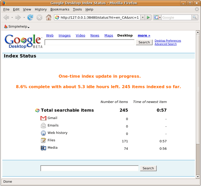Open the View menu
This screenshot has width=201, height=186.
pos(27,9)
